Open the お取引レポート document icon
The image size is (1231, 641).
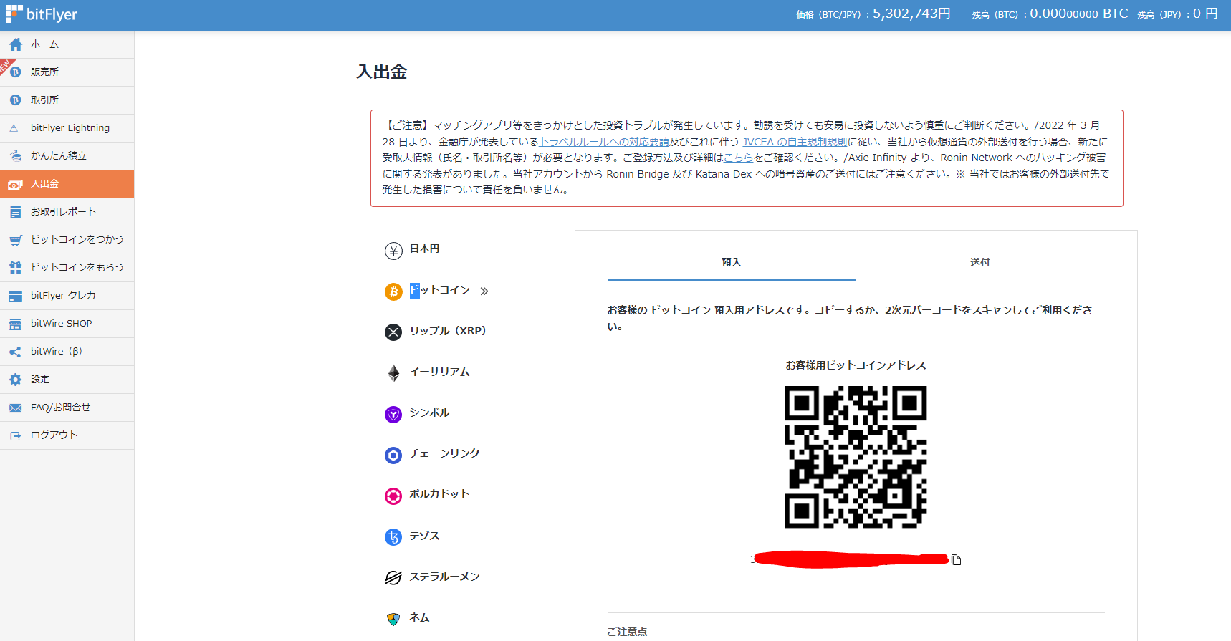coord(16,212)
